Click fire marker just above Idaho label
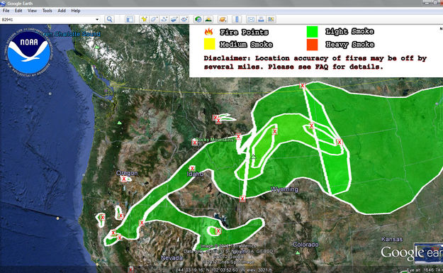Image resolution: width=443 pixels, height=273 pixels. coord(192,169)
